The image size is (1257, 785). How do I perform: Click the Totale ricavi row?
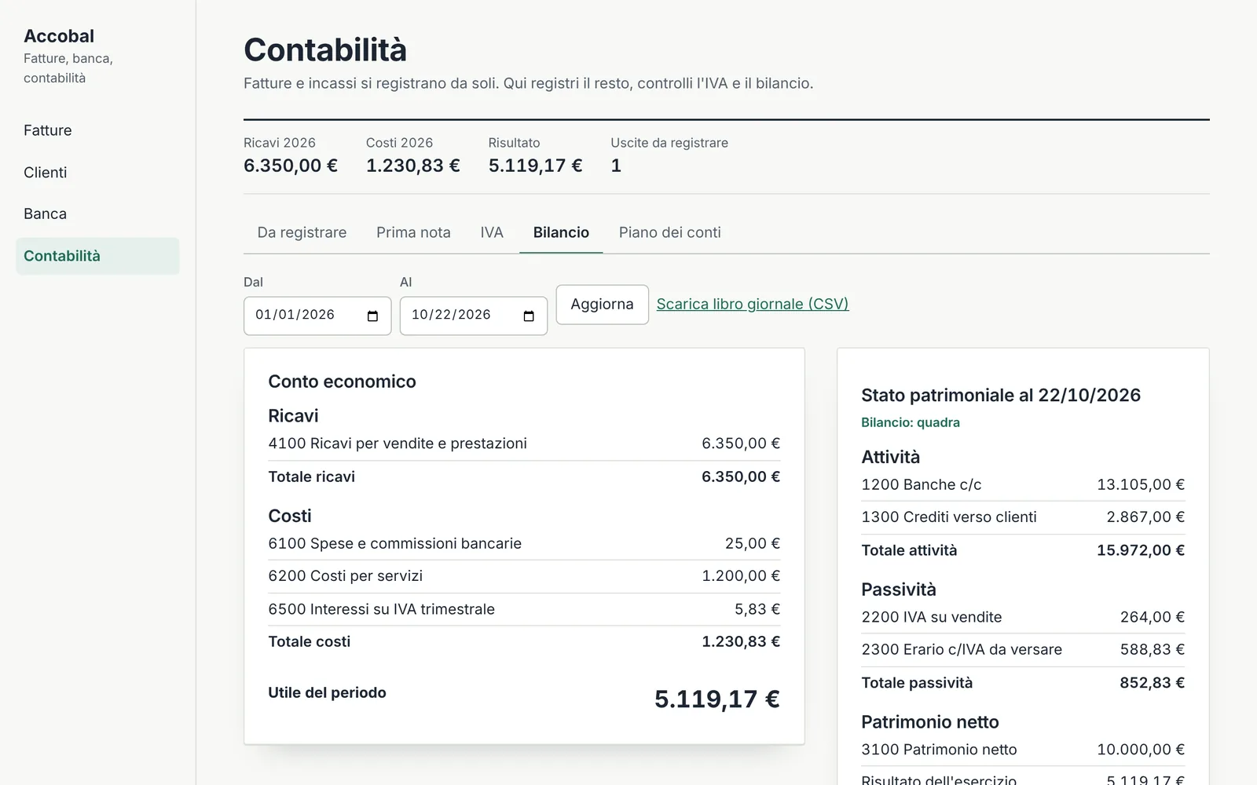point(524,476)
